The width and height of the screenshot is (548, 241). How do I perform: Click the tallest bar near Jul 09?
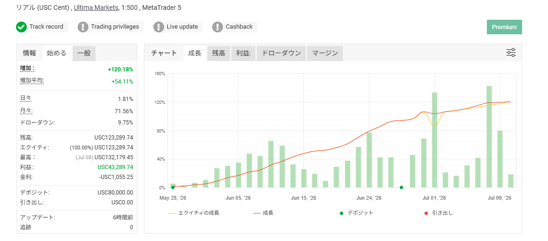click(x=489, y=137)
